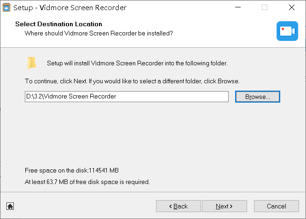Viewport: 306px width, 219px height.
Task: Click the "Select Destination Location" heading
Action: coord(58,24)
